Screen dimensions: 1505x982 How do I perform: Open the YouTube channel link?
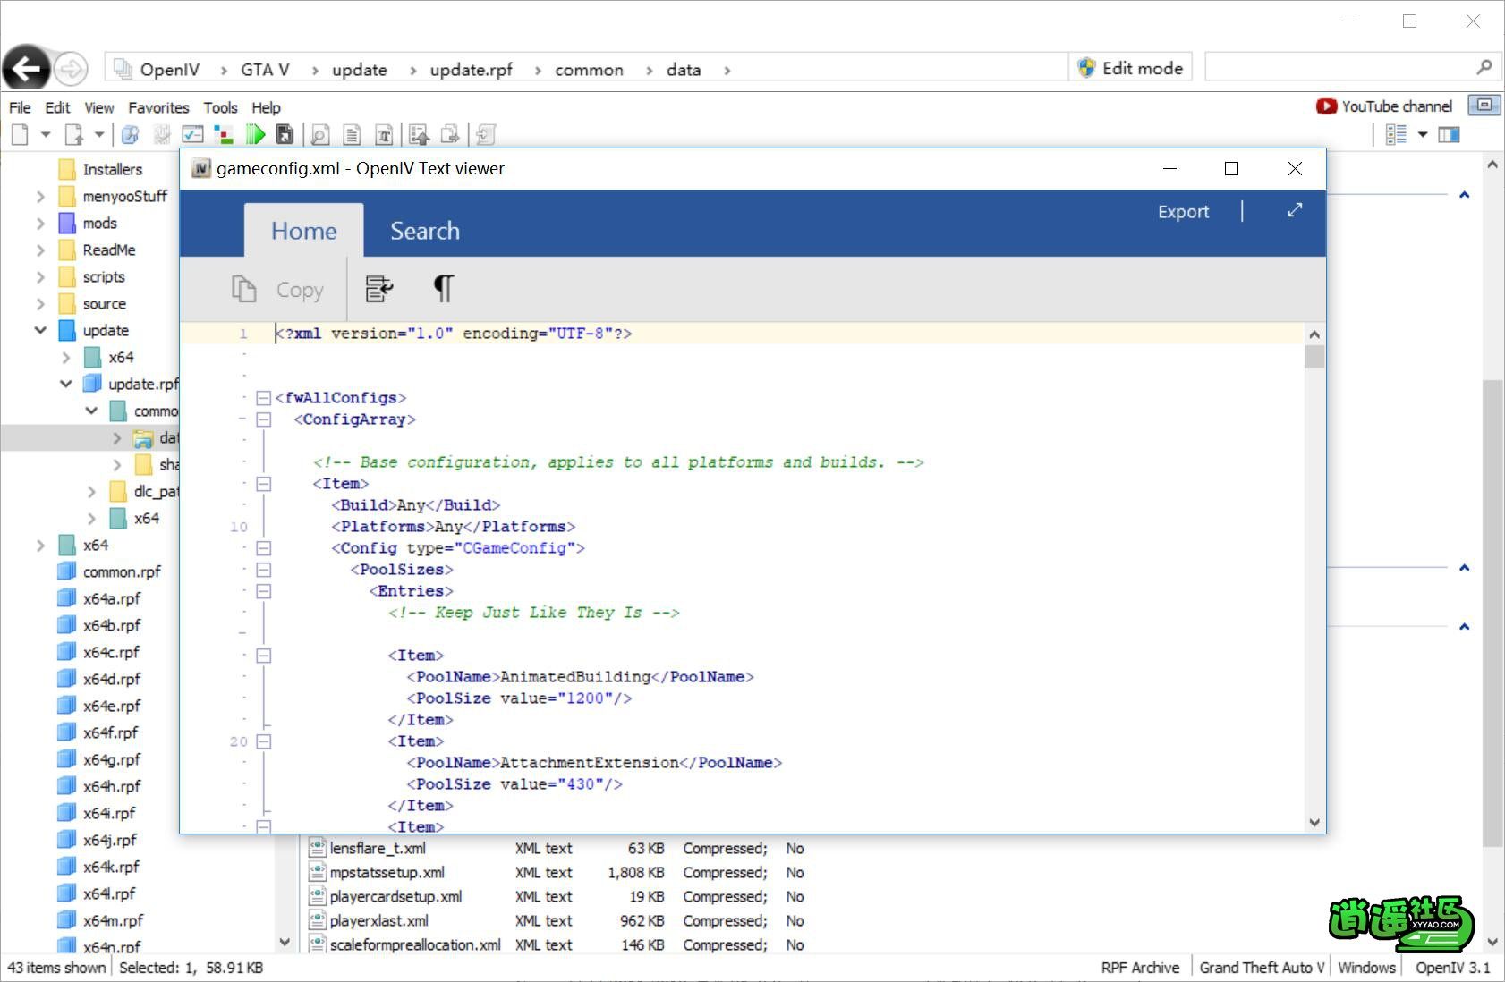pos(1384,106)
